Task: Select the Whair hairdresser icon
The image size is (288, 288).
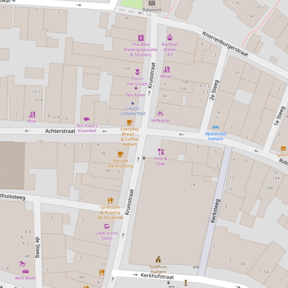Action: coord(166,70)
